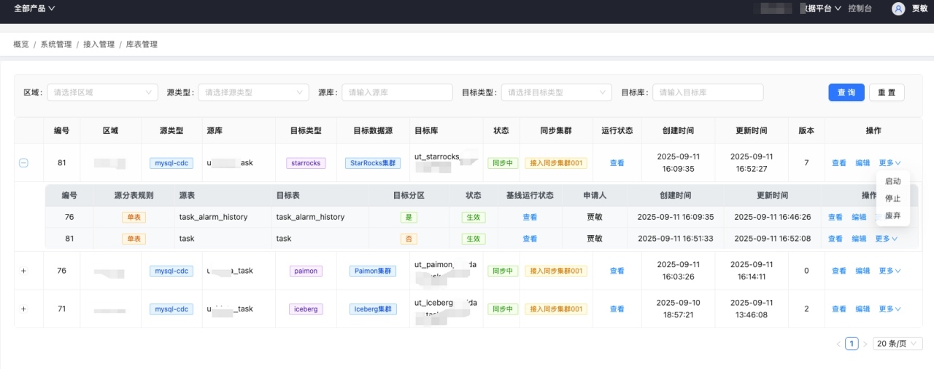934x369 pixels.
Task: Open the 全部产品 dropdown menu
Action: 34,9
